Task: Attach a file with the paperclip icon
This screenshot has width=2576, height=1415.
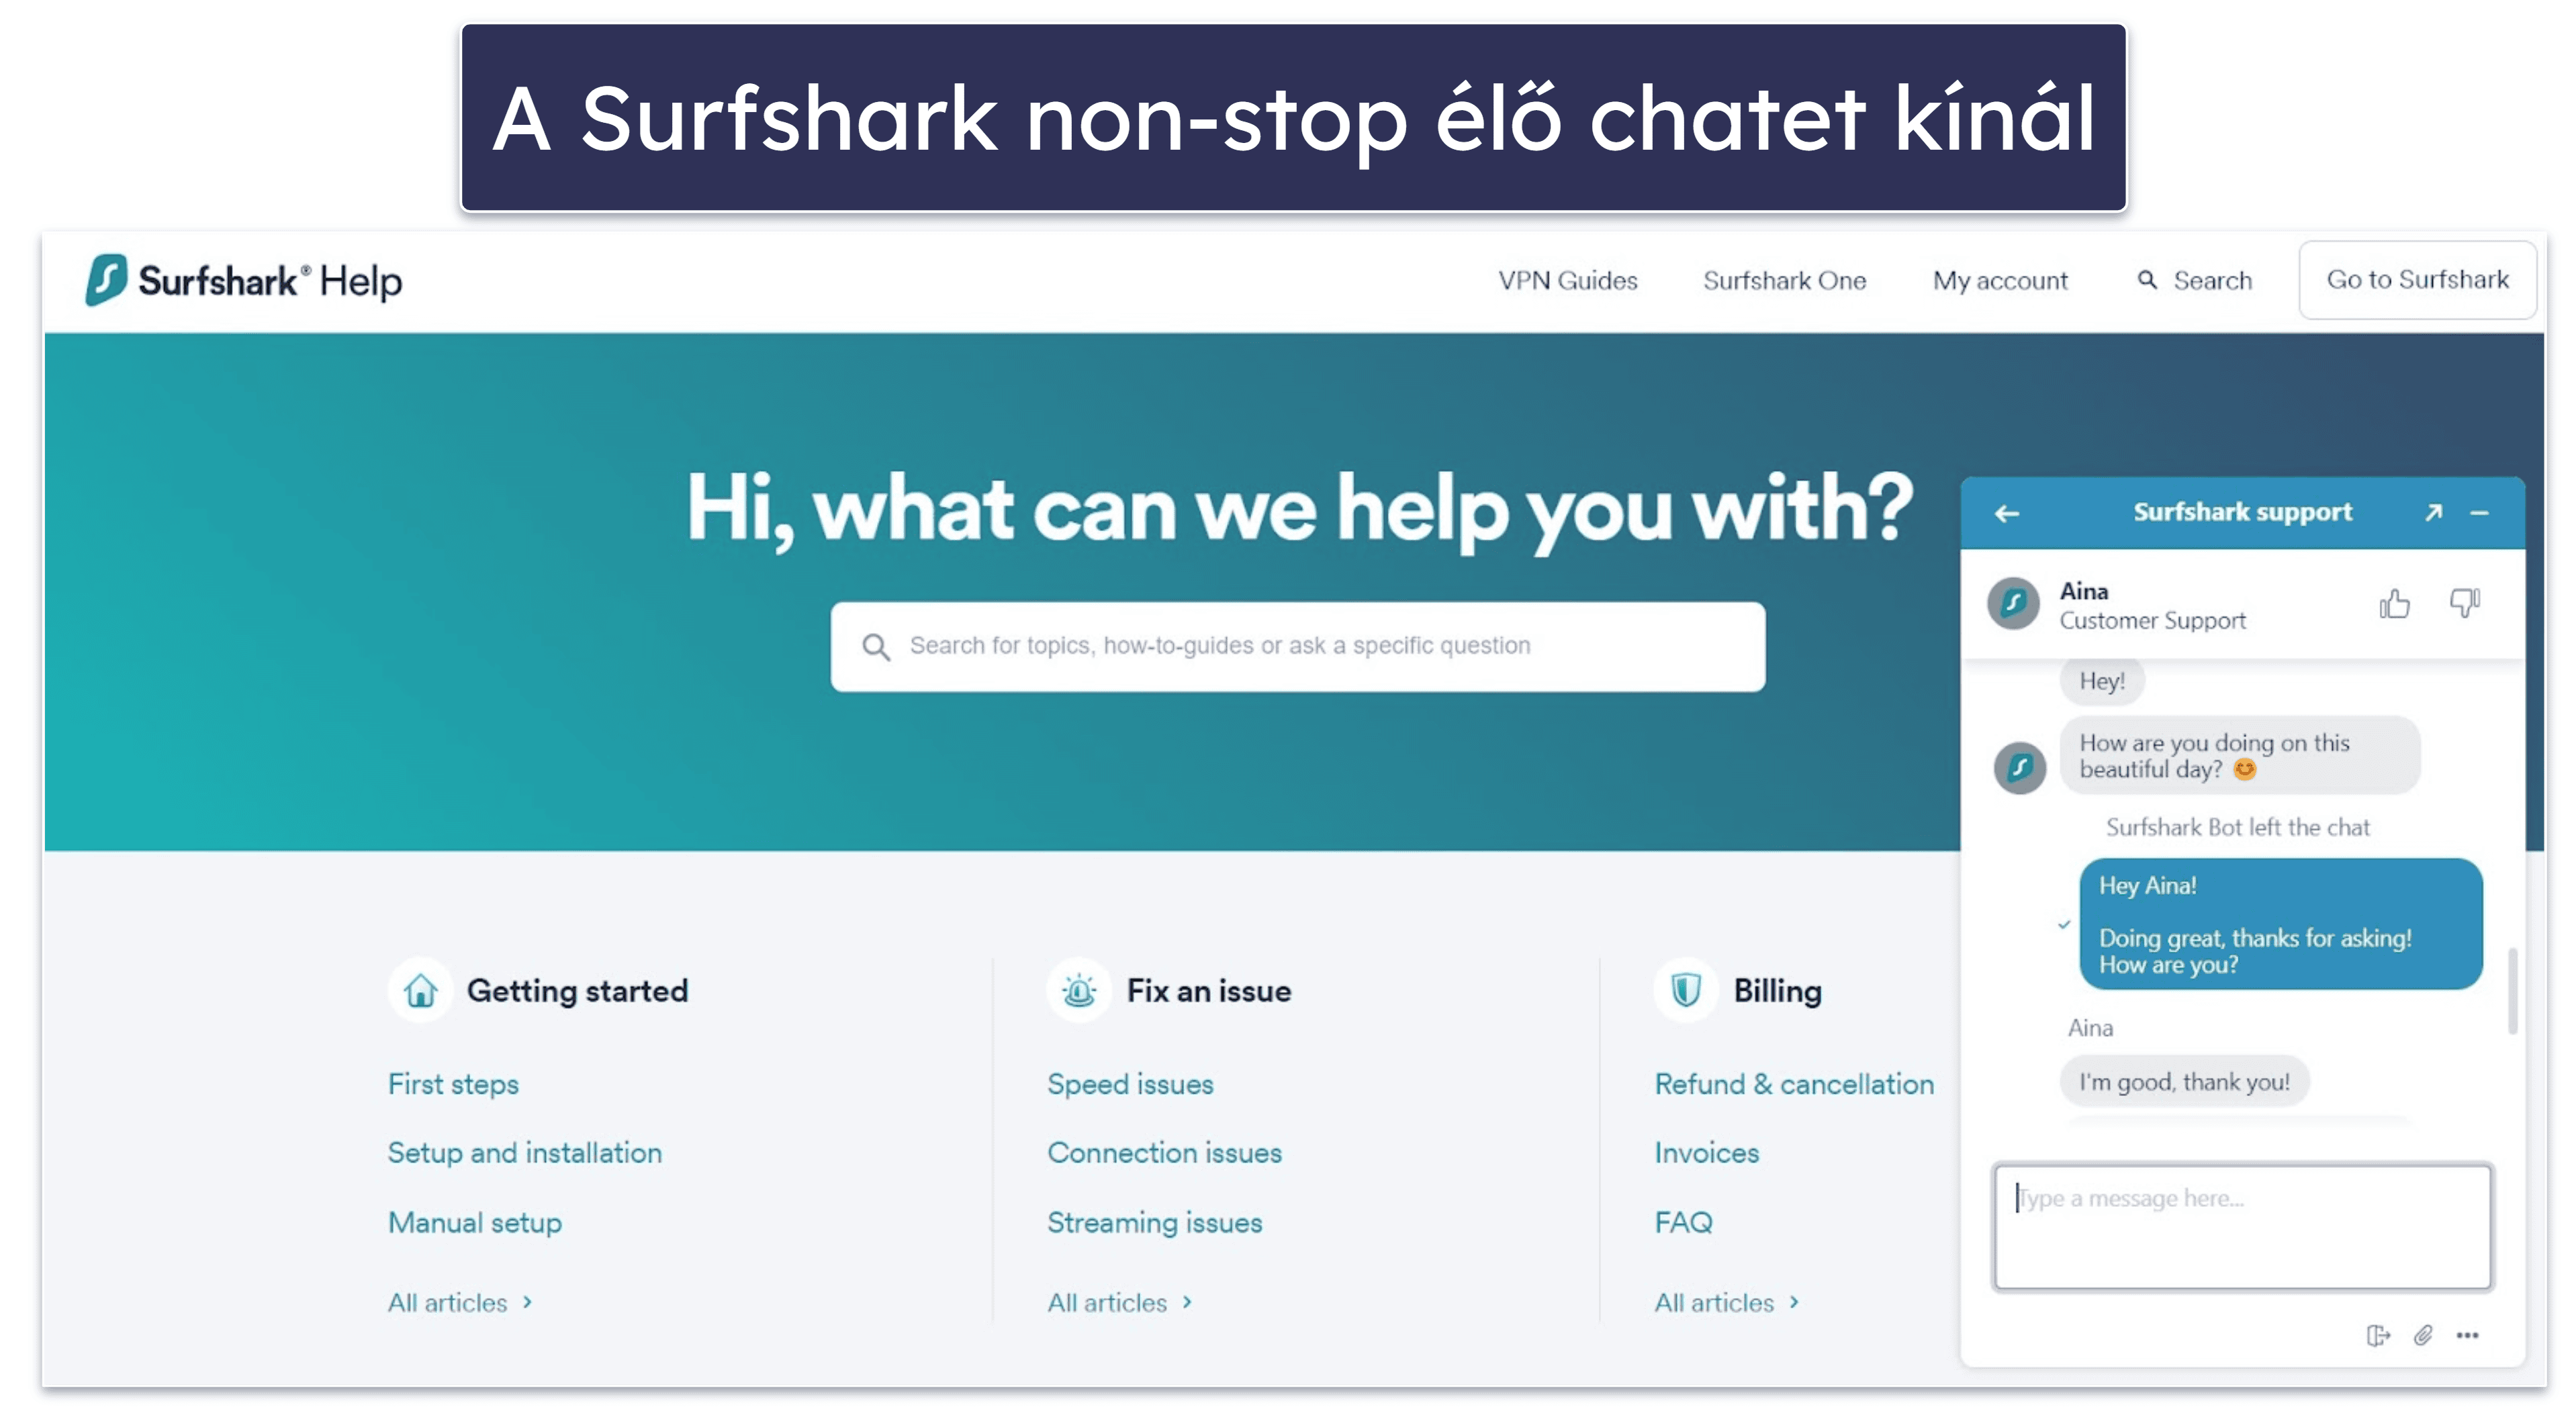Action: [x=2423, y=1335]
